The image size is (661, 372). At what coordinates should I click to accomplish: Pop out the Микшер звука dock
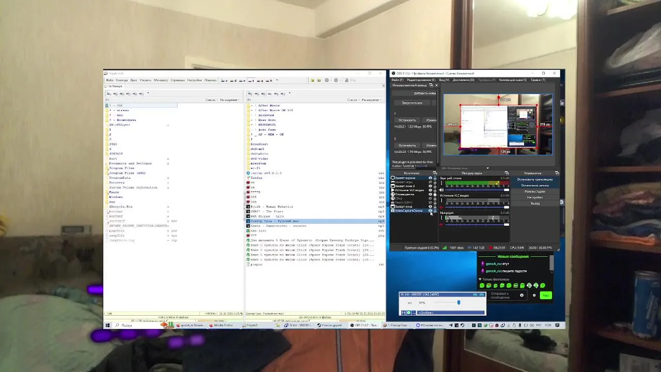pyautogui.click(x=506, y=173)
